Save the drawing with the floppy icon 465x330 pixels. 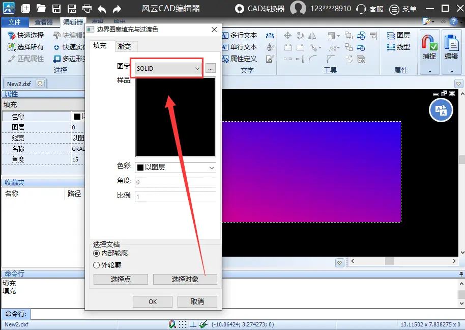[x=56, y=8]
